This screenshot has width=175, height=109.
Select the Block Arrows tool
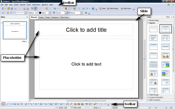click(x=46, y=104)
